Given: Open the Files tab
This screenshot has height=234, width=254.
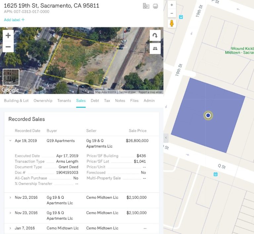Looking at the screenshot, I should coord(134,101).
